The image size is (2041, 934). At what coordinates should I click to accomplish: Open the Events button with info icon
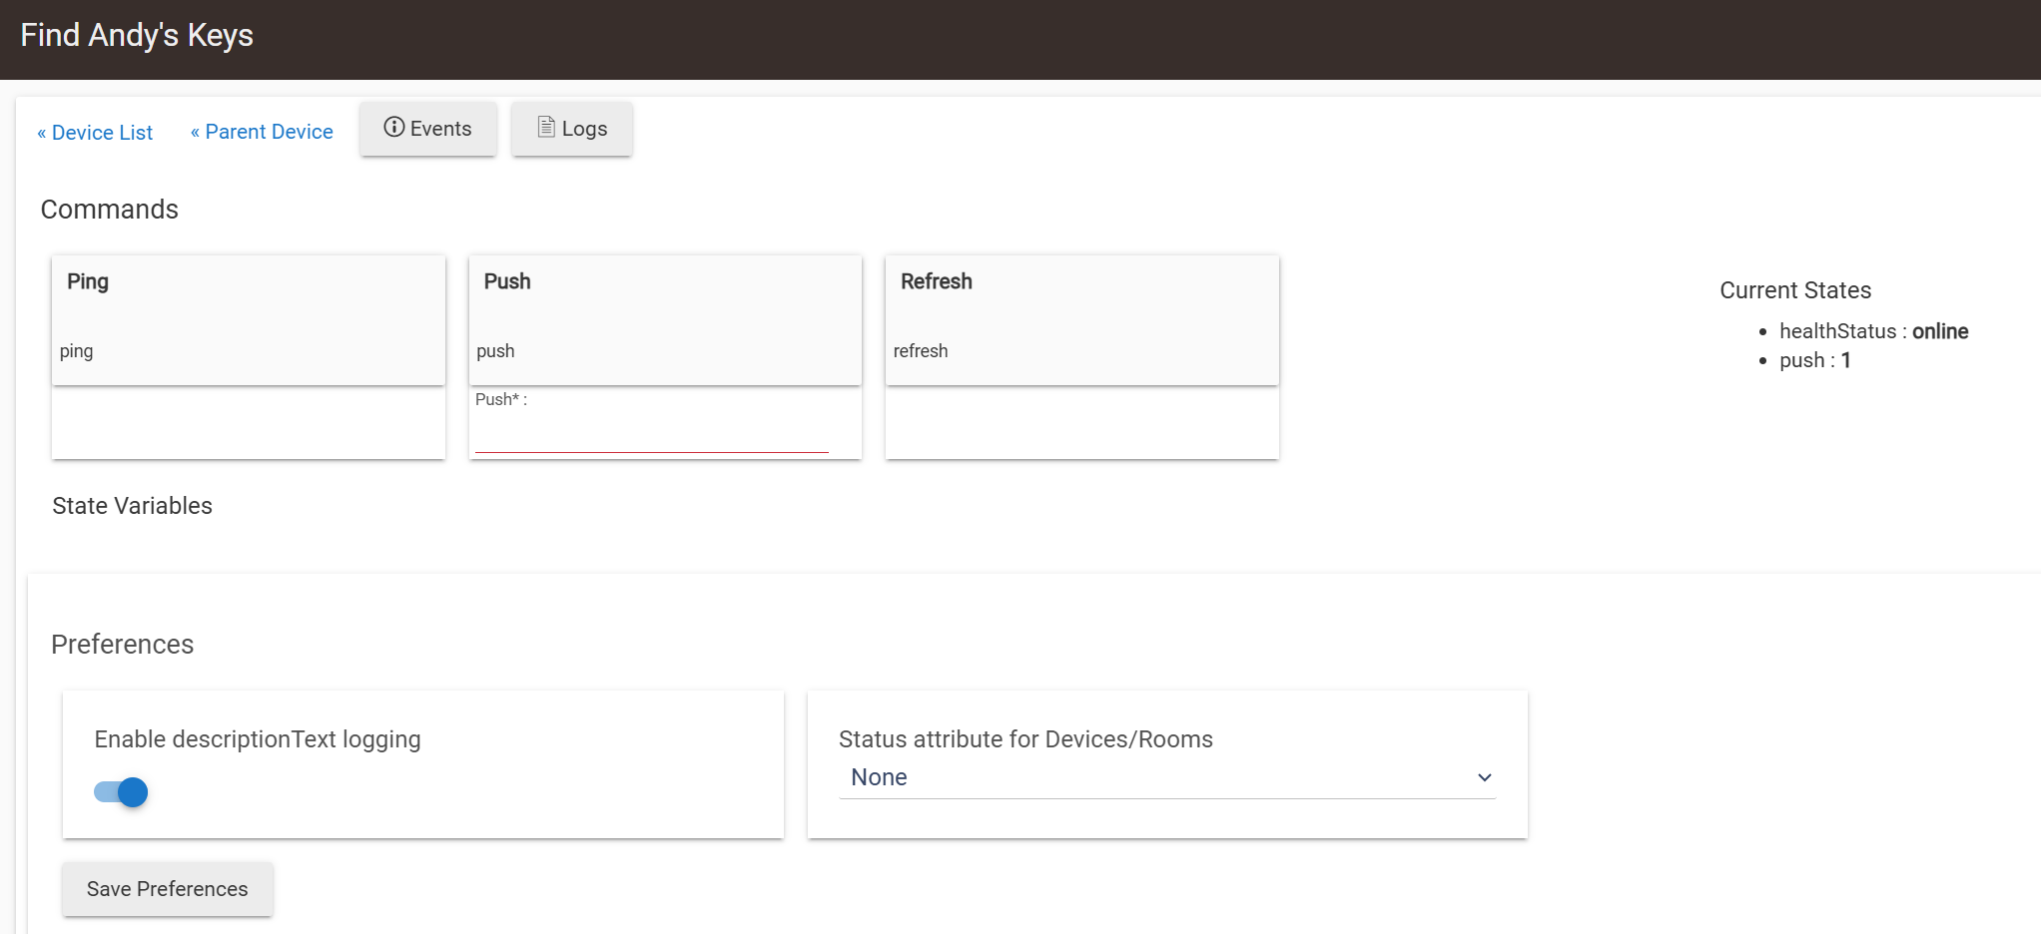point(428,129)
